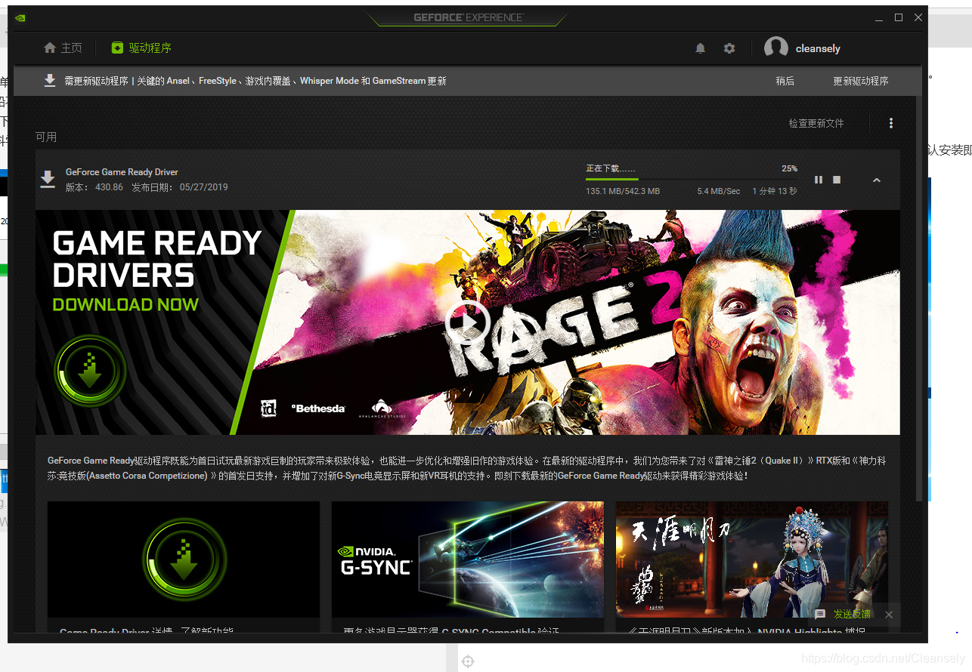
Task: Click the NVIDIA logo in title bar
Action: click(x=20, y=17)
